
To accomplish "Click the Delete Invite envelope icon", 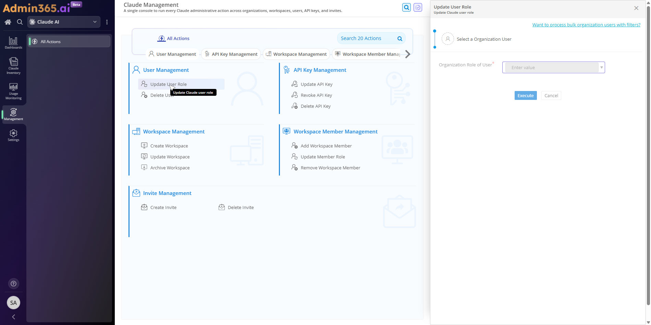I will [x=222, y=207].
